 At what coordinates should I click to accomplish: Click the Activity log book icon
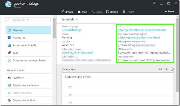[9, 38]
